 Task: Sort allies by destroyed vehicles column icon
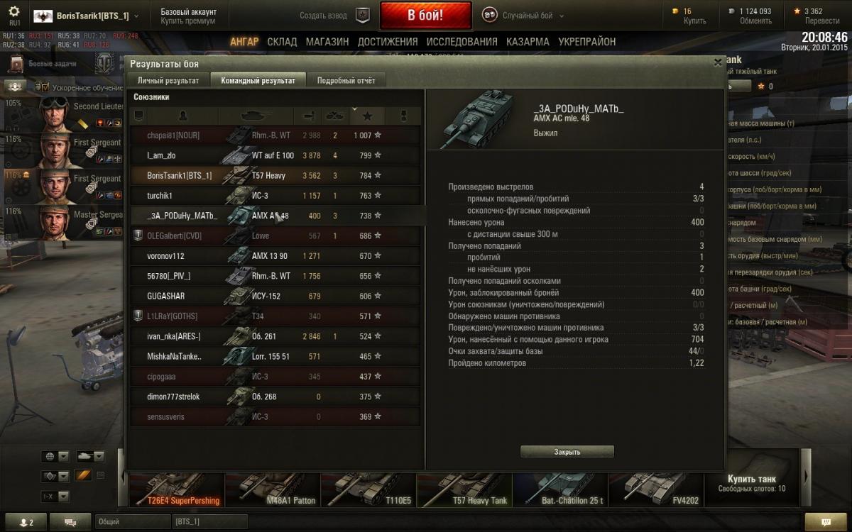click(x=335, y=116)
